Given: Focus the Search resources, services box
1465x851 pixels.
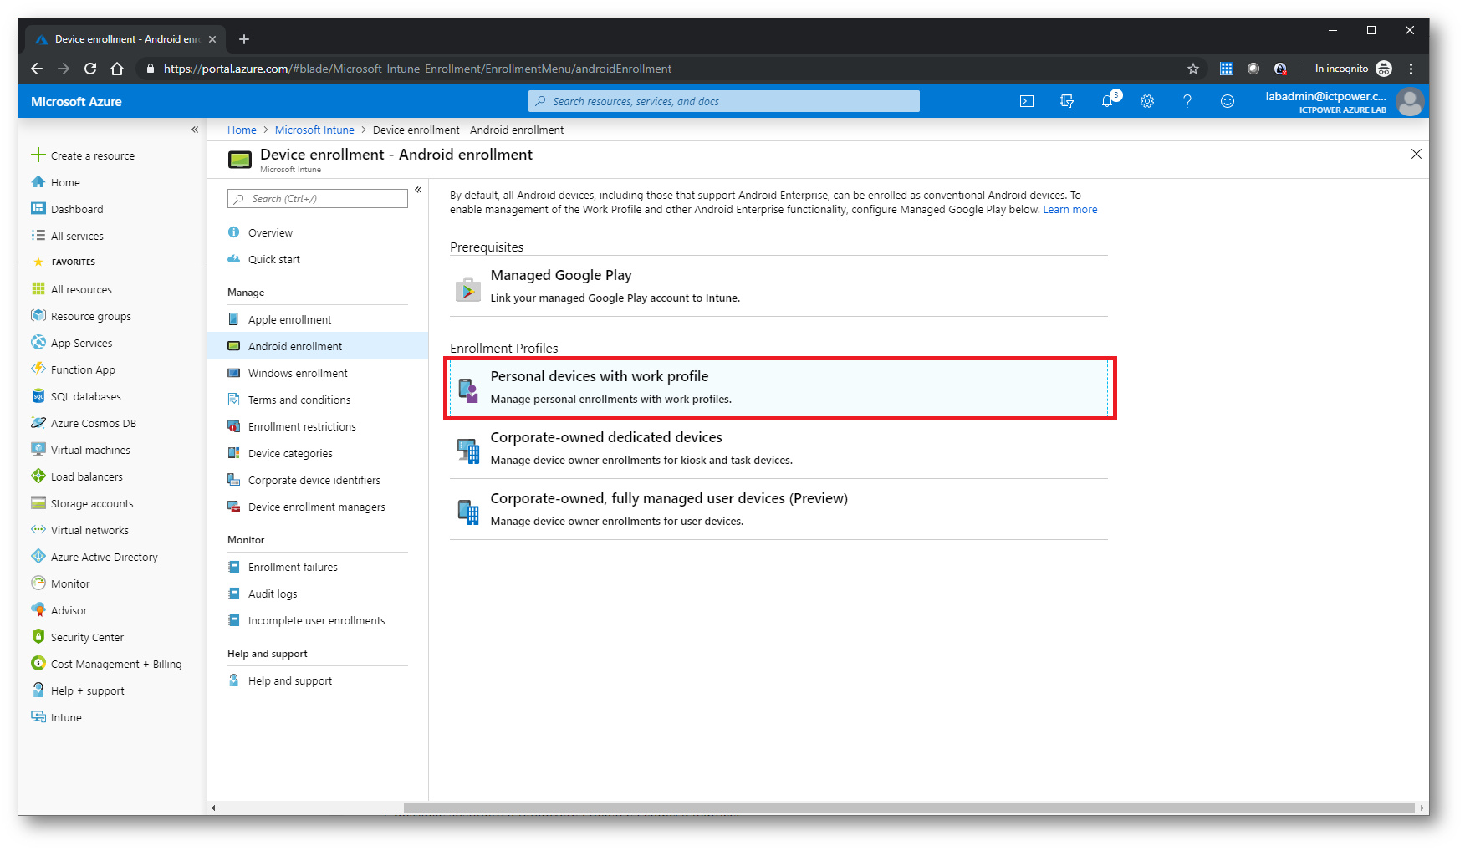Looking at the screenshot, I should coord(724,101).
